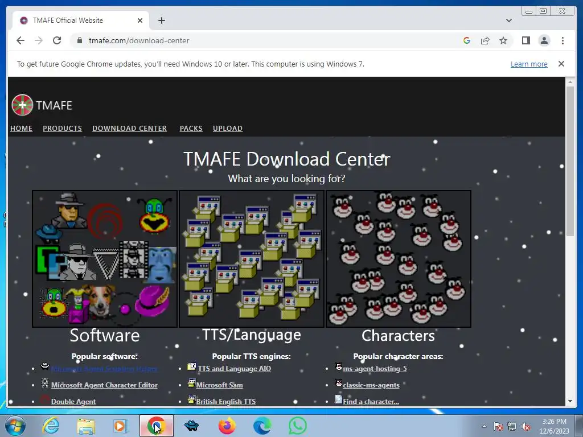Open the Learn more link
This screenshot has height=437, width=583.
pos(529,64)
